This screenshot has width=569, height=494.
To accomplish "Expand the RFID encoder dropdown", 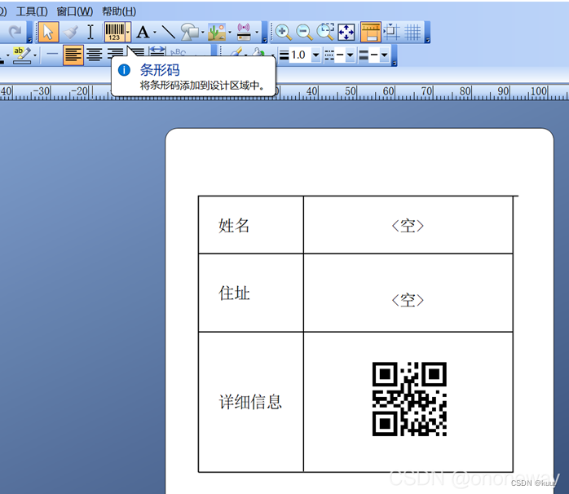I will [x=257, y=33].
